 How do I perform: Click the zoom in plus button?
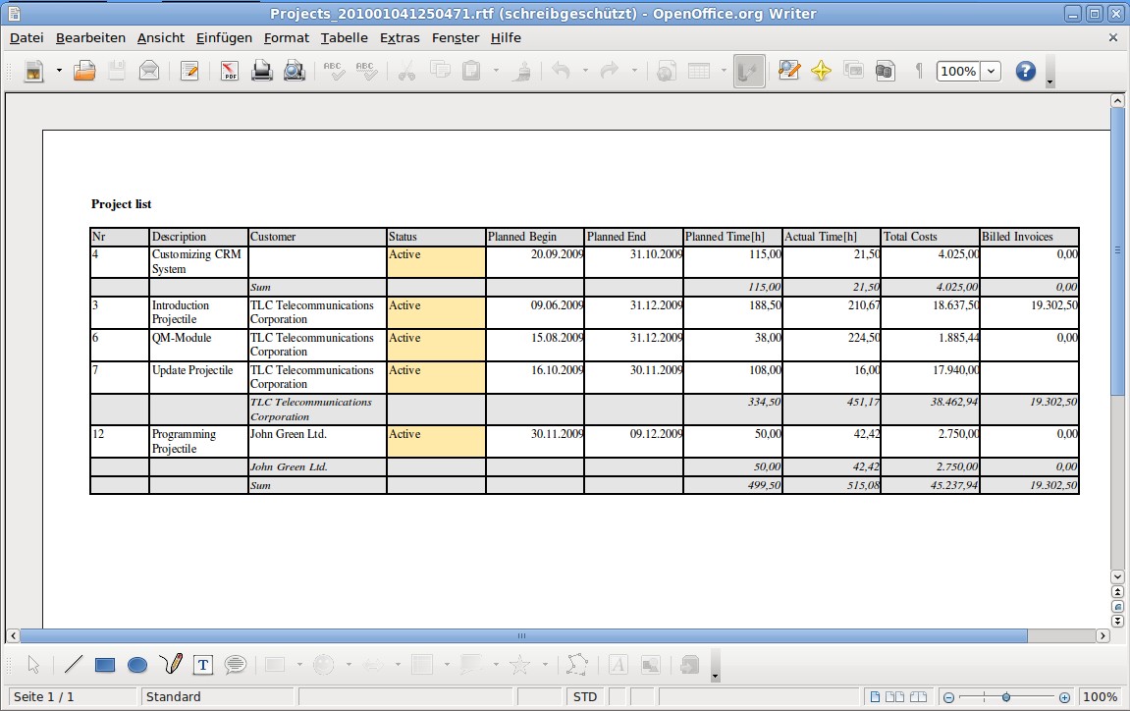click(1064, 697)
